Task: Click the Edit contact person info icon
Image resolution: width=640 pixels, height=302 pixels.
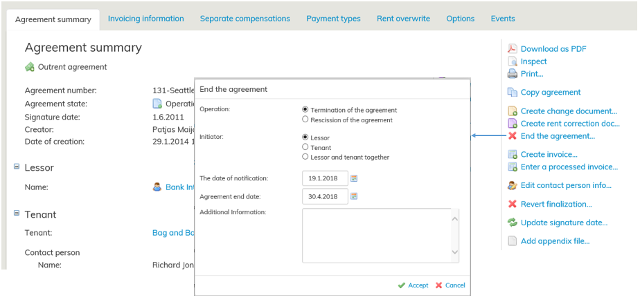Action: (x=513, y=185)
